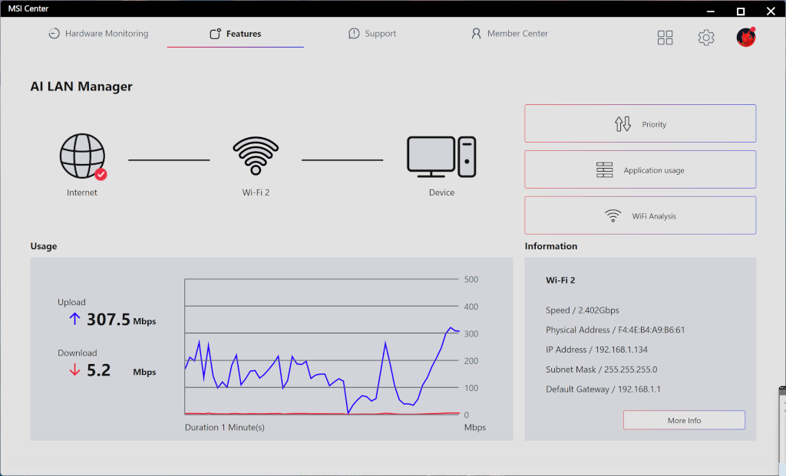786x476 pixels.
Task: Open the apps grid icon
Action: point(665,38)
